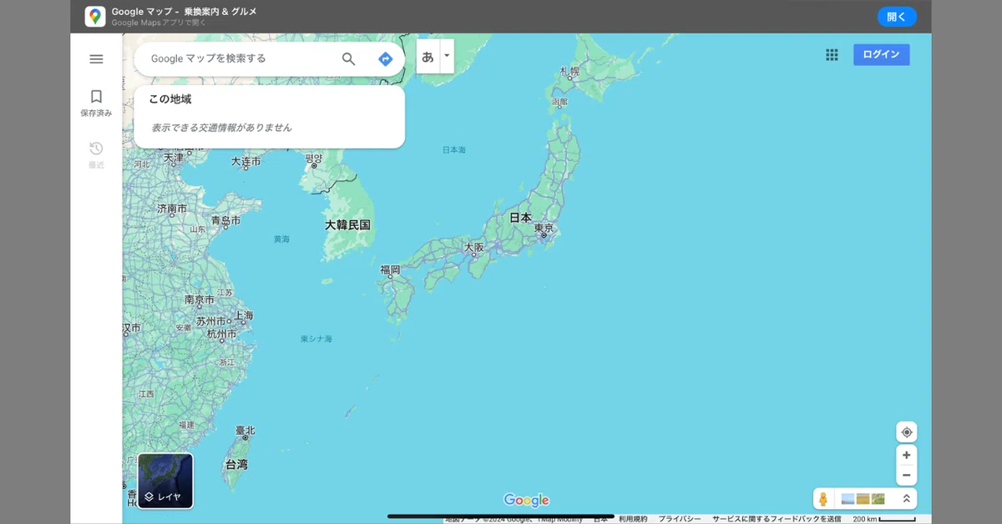The height and width of the screenshot is (524, 1002).
Task: Zoom in with the plus button
Action: (906, 456)
